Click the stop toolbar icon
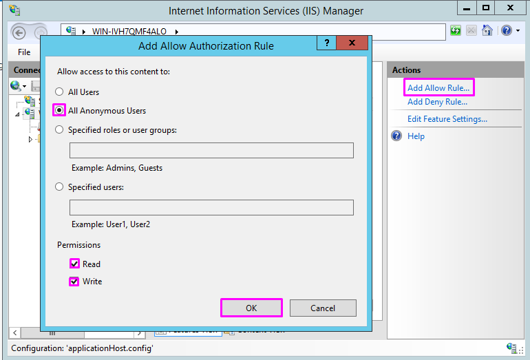 pos(471,30)
